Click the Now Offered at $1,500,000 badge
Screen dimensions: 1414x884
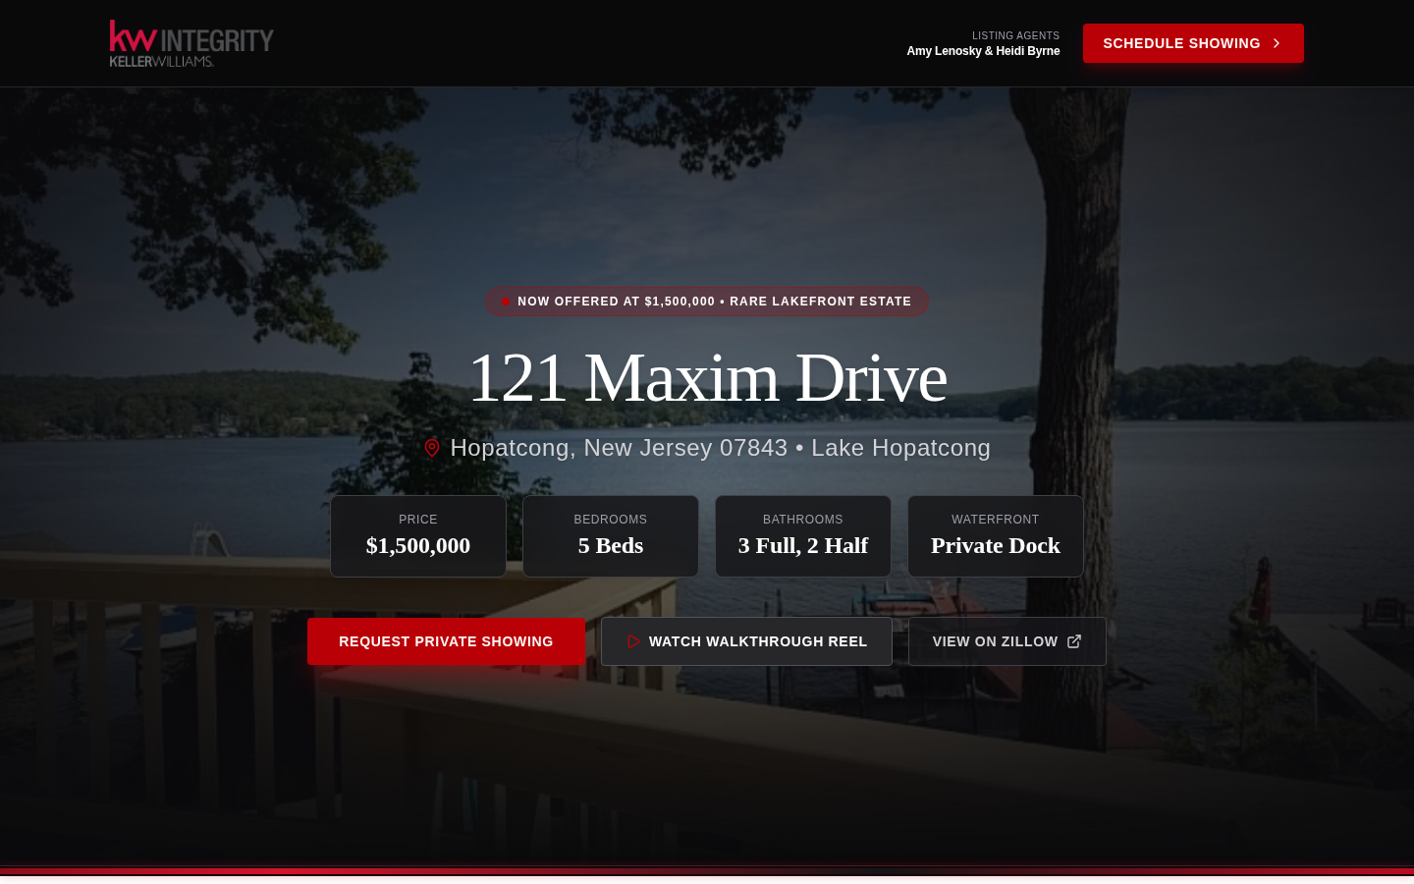click(707, 302)
